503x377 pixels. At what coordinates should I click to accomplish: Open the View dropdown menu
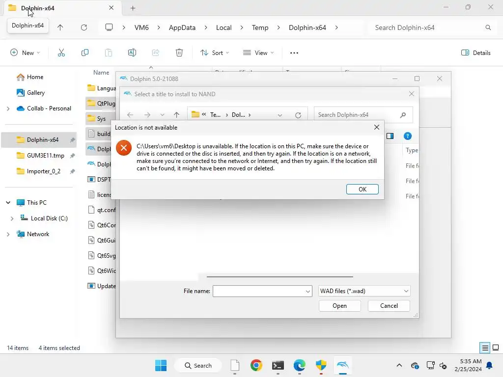pos(258,53)
